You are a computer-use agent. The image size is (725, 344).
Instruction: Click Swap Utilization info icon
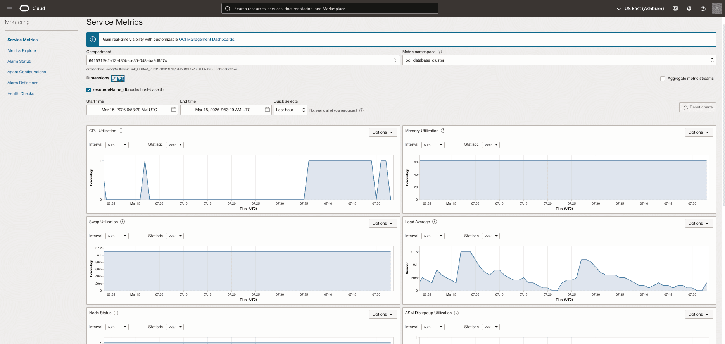pos(123,222)
